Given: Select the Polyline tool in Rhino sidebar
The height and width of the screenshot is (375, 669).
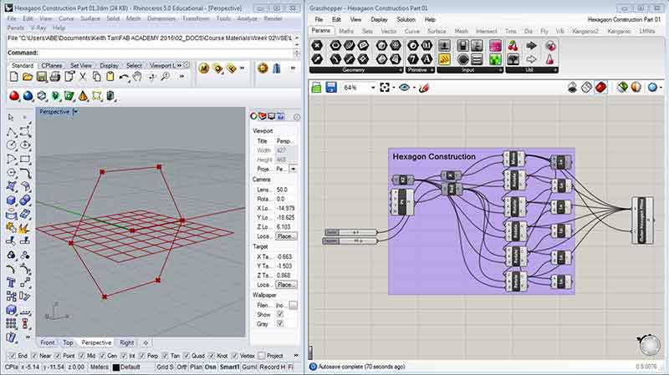Looking at the screenshot, I should (11, 131).
